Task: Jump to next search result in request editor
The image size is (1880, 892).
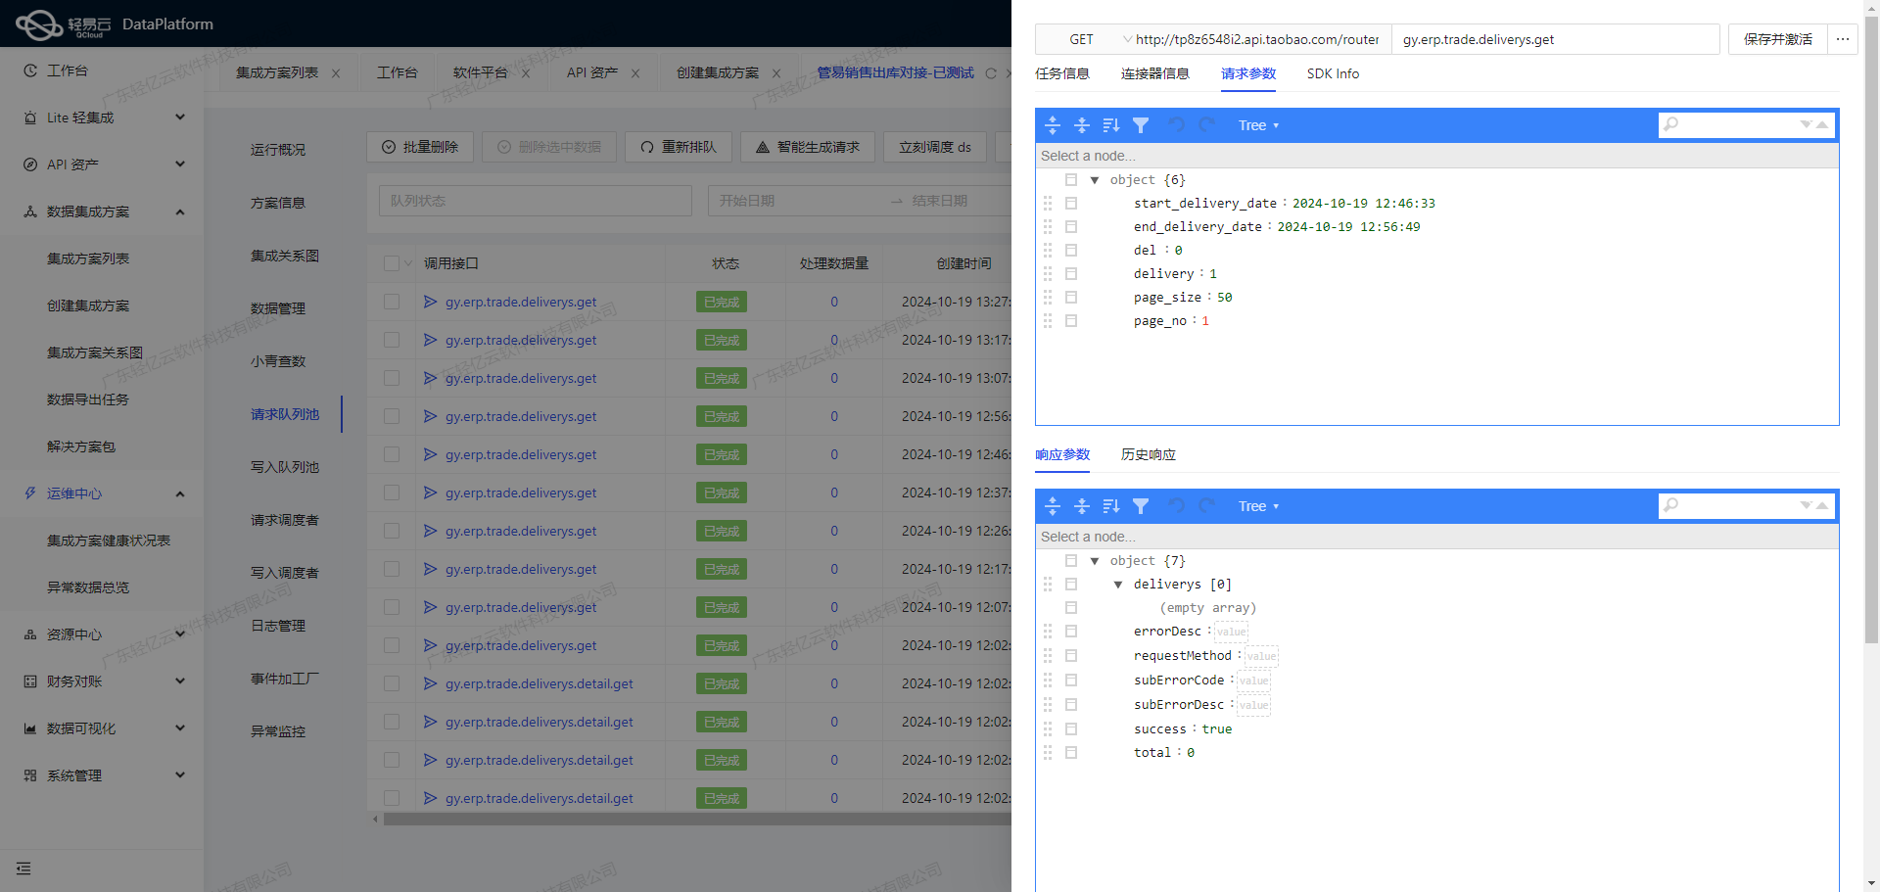Action: [x=1806, y=125]
